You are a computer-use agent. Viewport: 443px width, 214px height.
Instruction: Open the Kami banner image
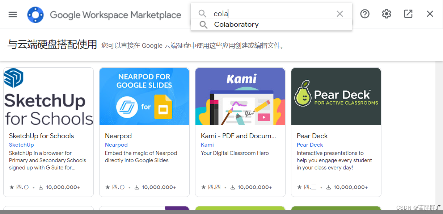point(240,96)
